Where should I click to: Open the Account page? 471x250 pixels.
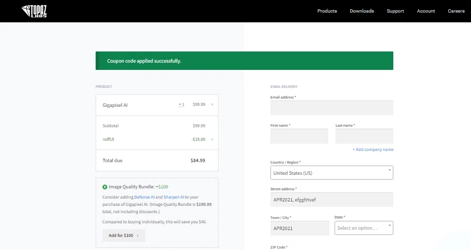pyautogui.click(x=426, y=11)
